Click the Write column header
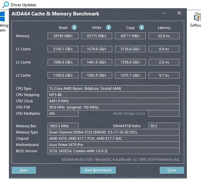Image resolution: width=201 pixels, height=194 pixels. (97, 28)
